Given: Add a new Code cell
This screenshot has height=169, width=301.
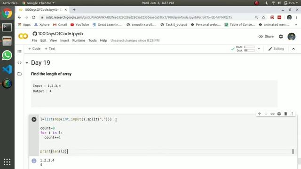Looking at the screenshot, I should (x=34, y=49).
